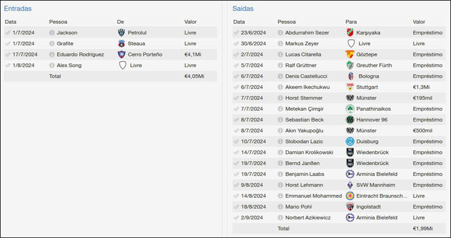This screenshot has width=451, height=238.
Task: Click the info icon beside Jackson
Action: click(x=52, y=33)
